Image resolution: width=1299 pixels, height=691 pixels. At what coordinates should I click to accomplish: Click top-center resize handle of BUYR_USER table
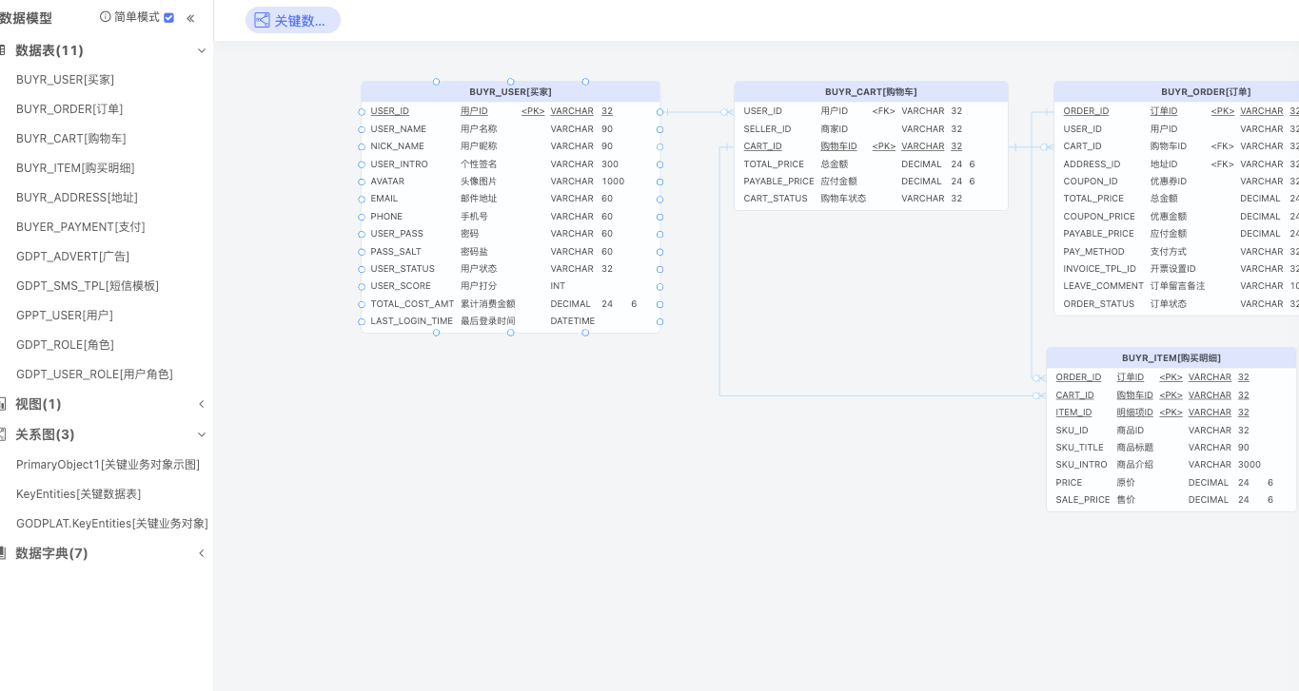point(511,82)
